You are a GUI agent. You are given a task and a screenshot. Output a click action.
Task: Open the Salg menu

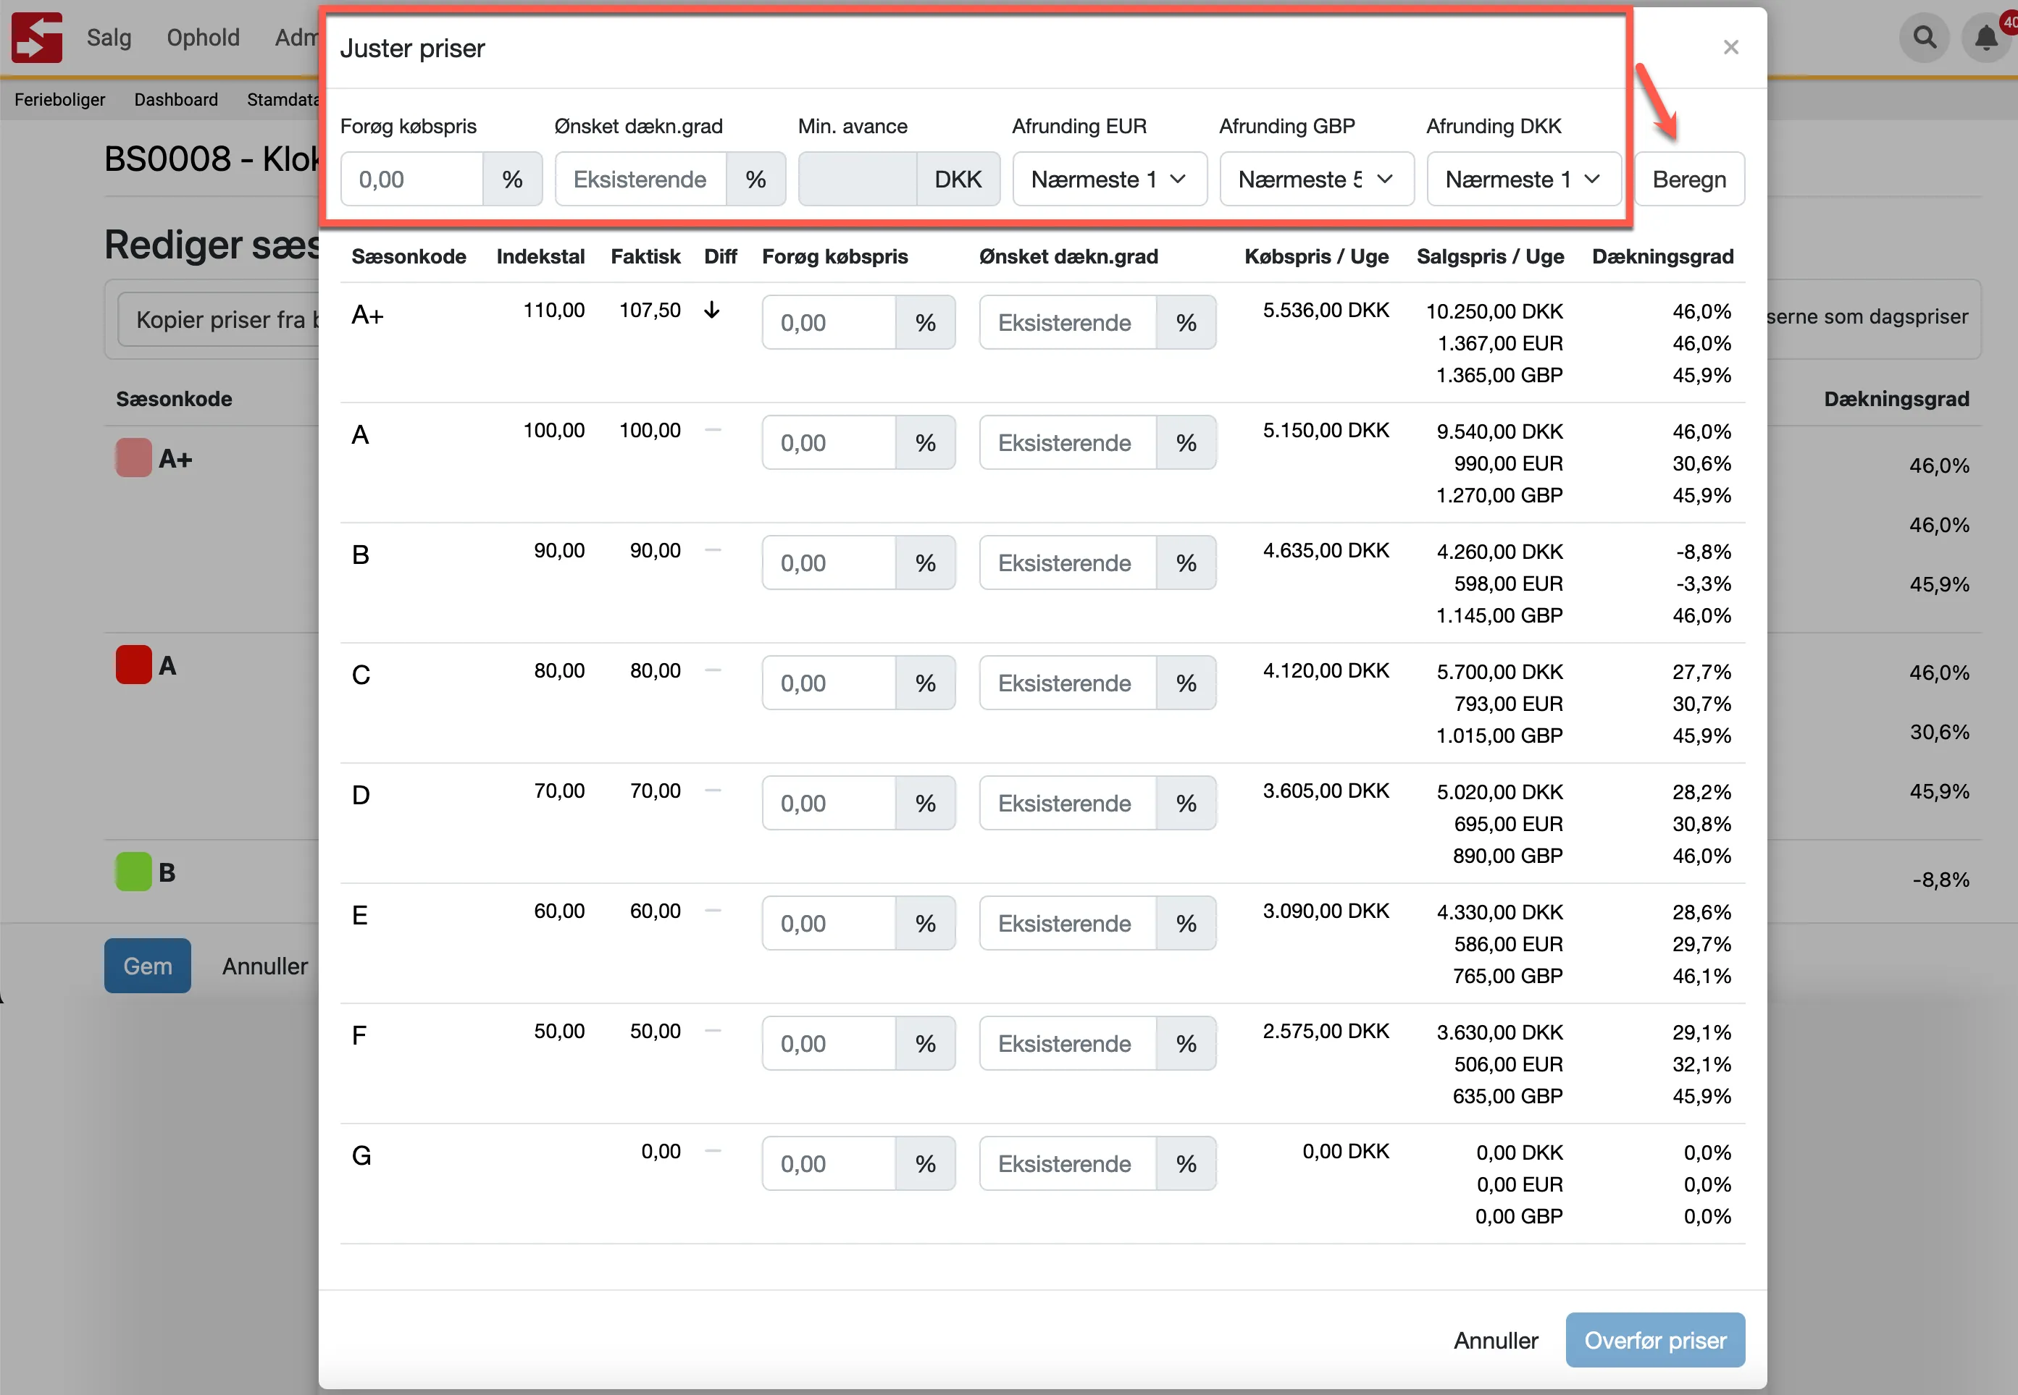click(x=109, y=38)
